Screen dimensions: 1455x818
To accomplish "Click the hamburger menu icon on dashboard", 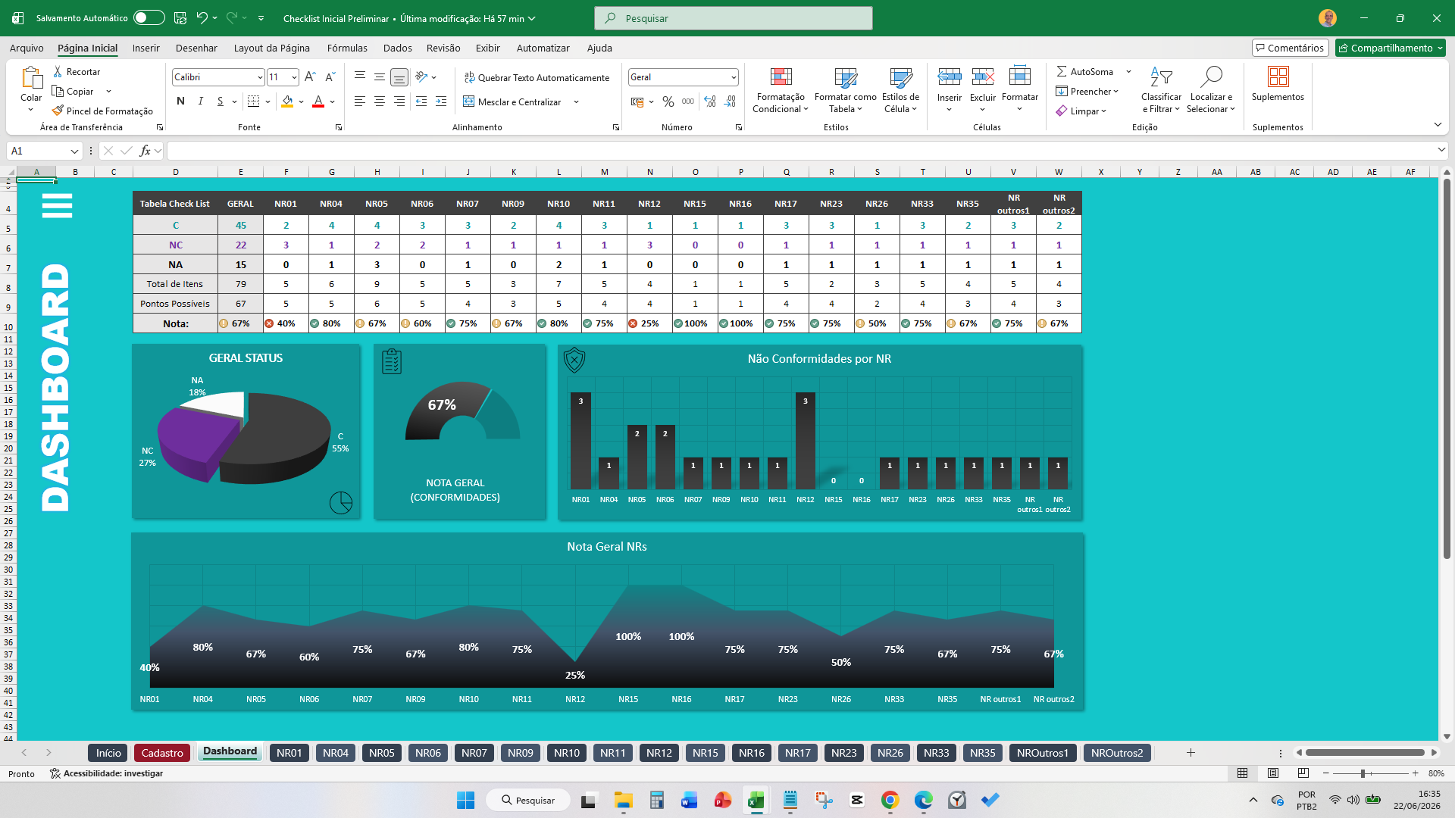I will (57, 205).
